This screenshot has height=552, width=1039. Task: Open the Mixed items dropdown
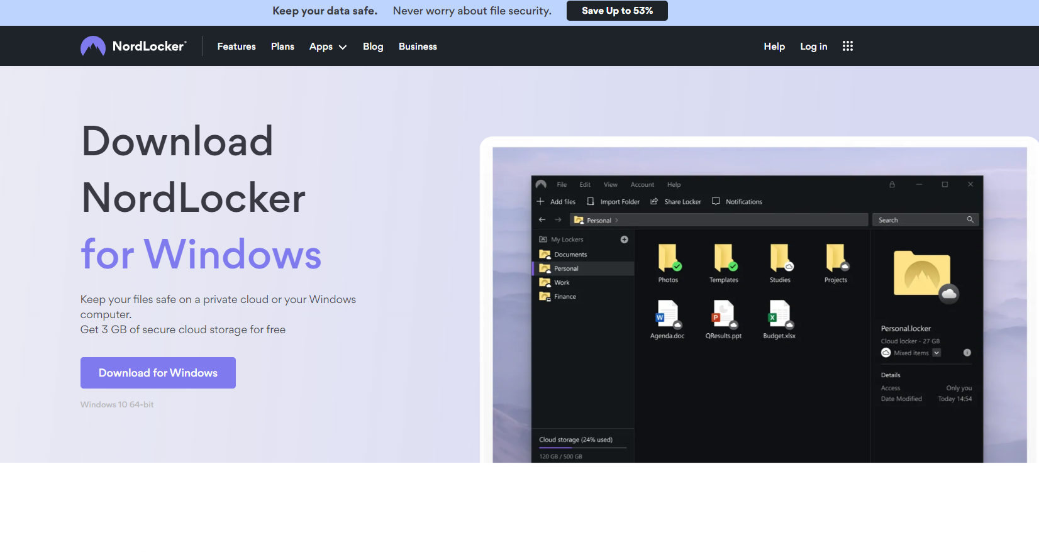click(936, 353)
